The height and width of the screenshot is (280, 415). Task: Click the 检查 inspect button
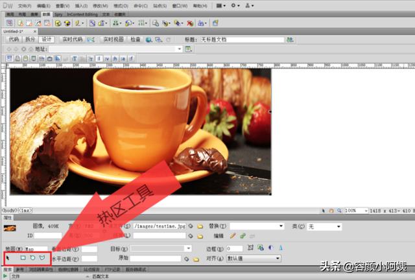pos(136,40)
